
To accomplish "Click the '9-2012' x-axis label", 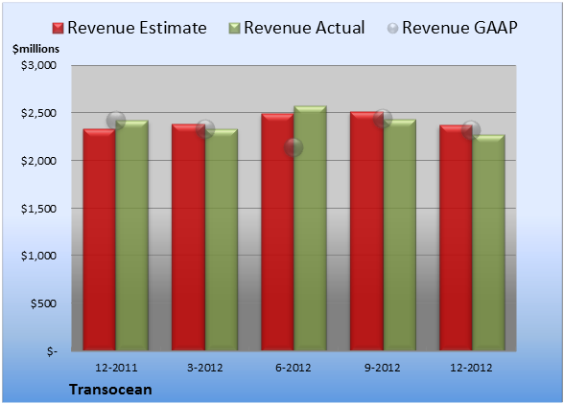I will [383, 368].
